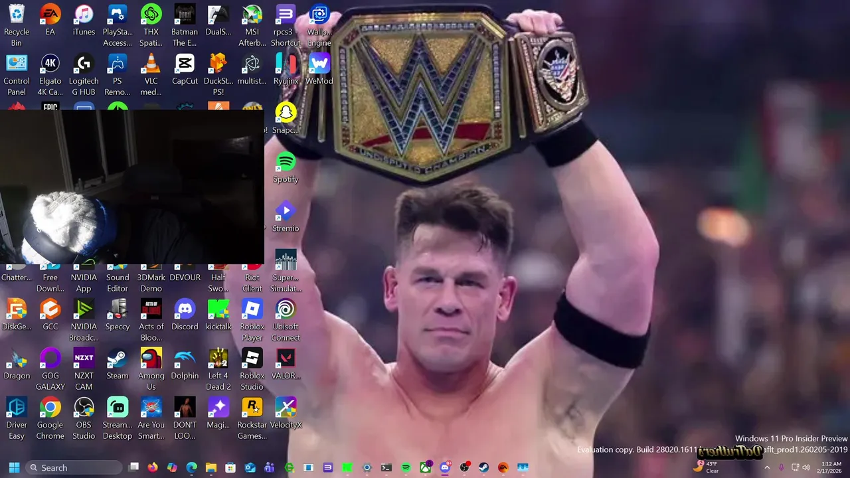Select the WeMod desktop icon
The width and height of the screenshot is (850, 478).
point(319,69)
